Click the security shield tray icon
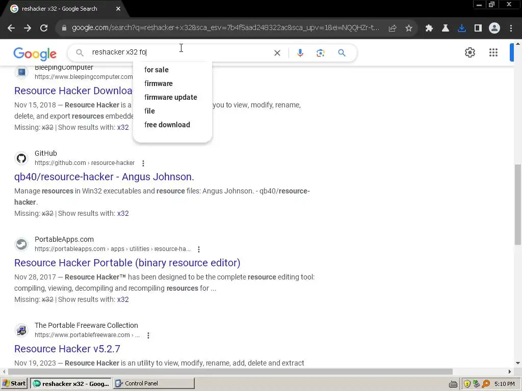Screen dimensions: 522x391 tap(467, 384)
